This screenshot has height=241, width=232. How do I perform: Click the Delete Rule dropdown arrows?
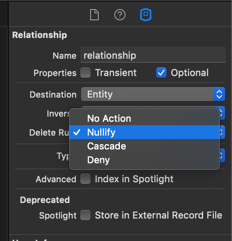(223, 132)
